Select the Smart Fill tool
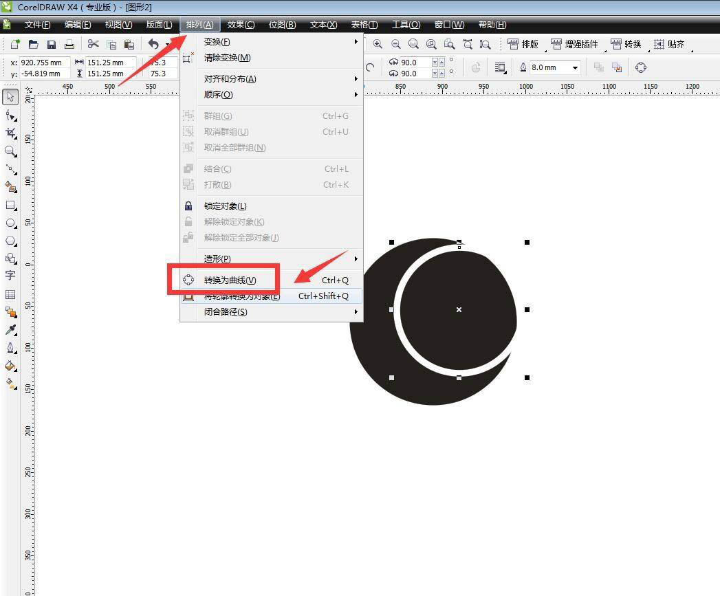This screenshot has height=596, width=720. [10, 187]
